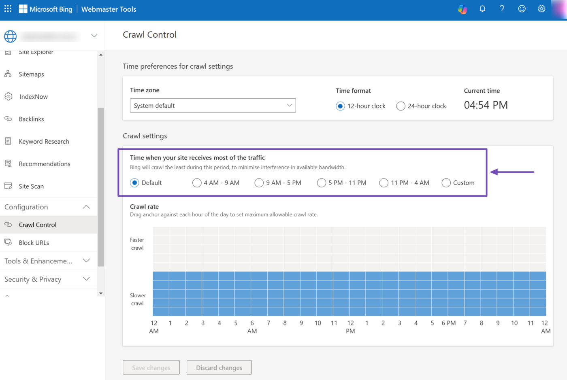
Task: Open the Copilot icon in header
Action: (463, 9)
